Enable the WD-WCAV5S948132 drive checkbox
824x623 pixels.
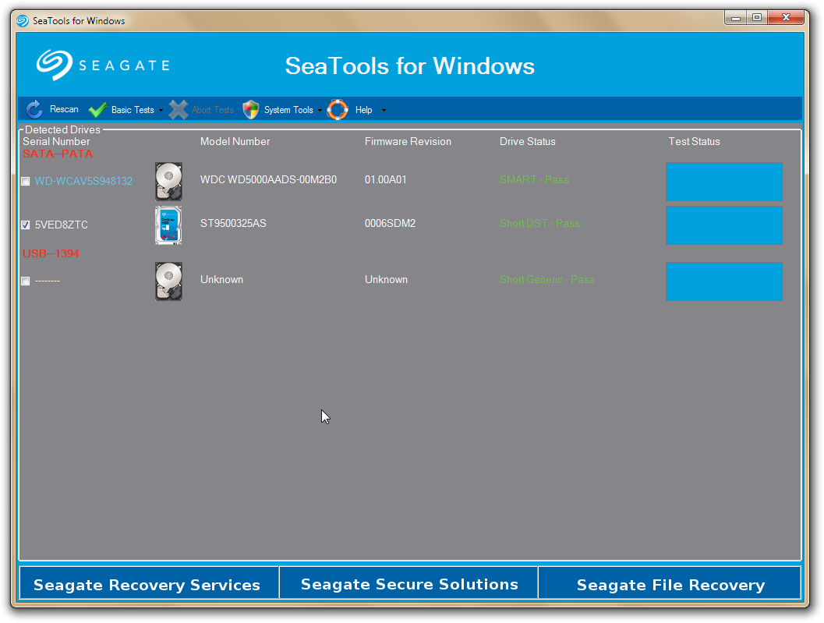pos(24,181)
